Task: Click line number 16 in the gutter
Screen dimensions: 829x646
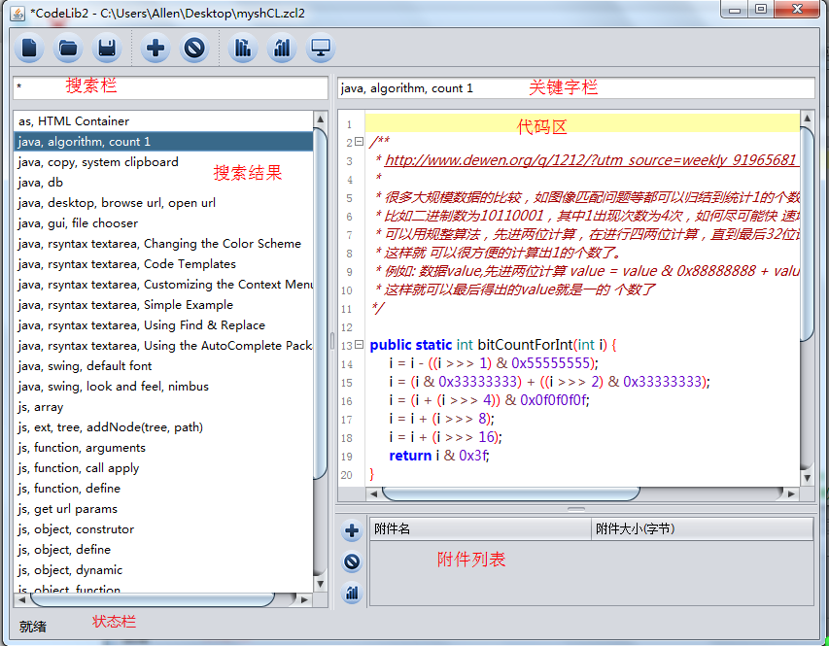Action: (x=346, y=401)
